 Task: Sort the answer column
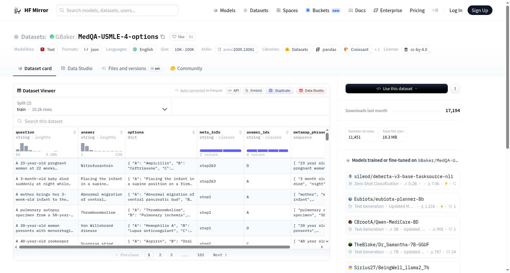pyautogui.click(x=121, y=132)
